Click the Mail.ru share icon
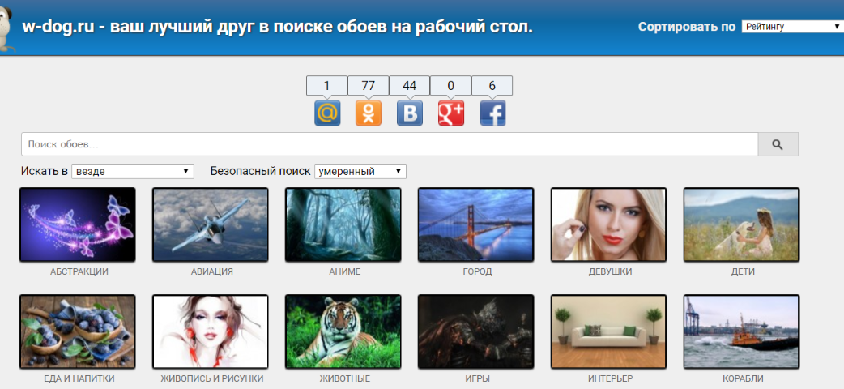The width and height of the screenshot is (844, 389). [327, 113]
